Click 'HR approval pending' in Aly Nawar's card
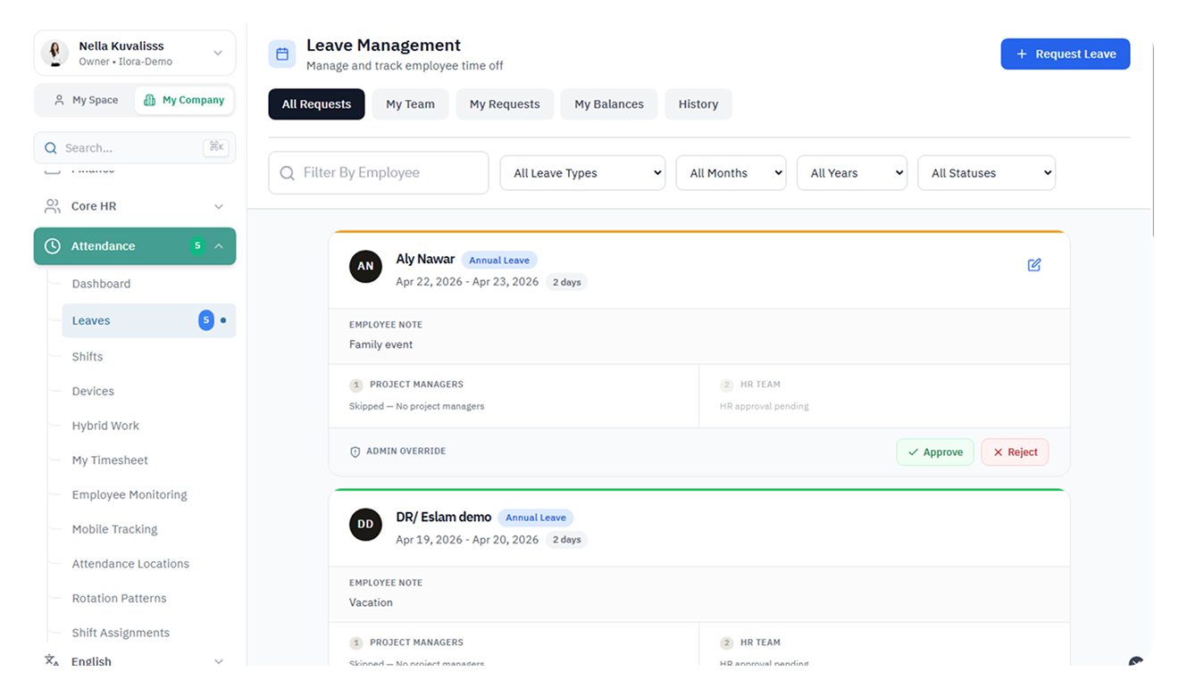The width and height of the screenshot is (1179, 688). [x=765, y=406]
